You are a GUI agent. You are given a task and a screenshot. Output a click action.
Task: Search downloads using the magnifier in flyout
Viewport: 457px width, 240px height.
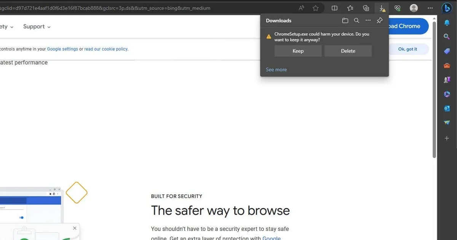(x=357, y=20)
